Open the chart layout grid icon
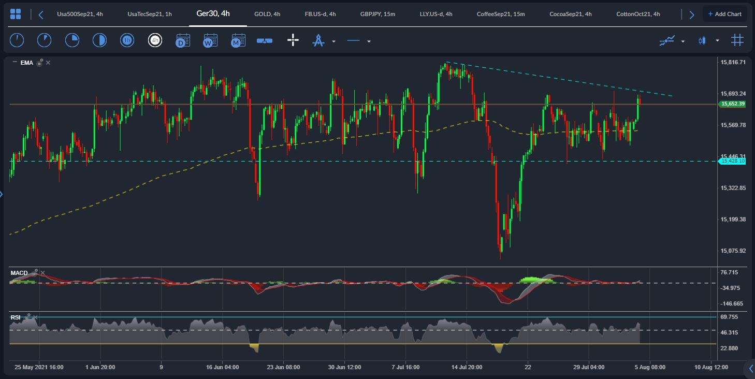This screenshot has width=755, height=379. 16,14
